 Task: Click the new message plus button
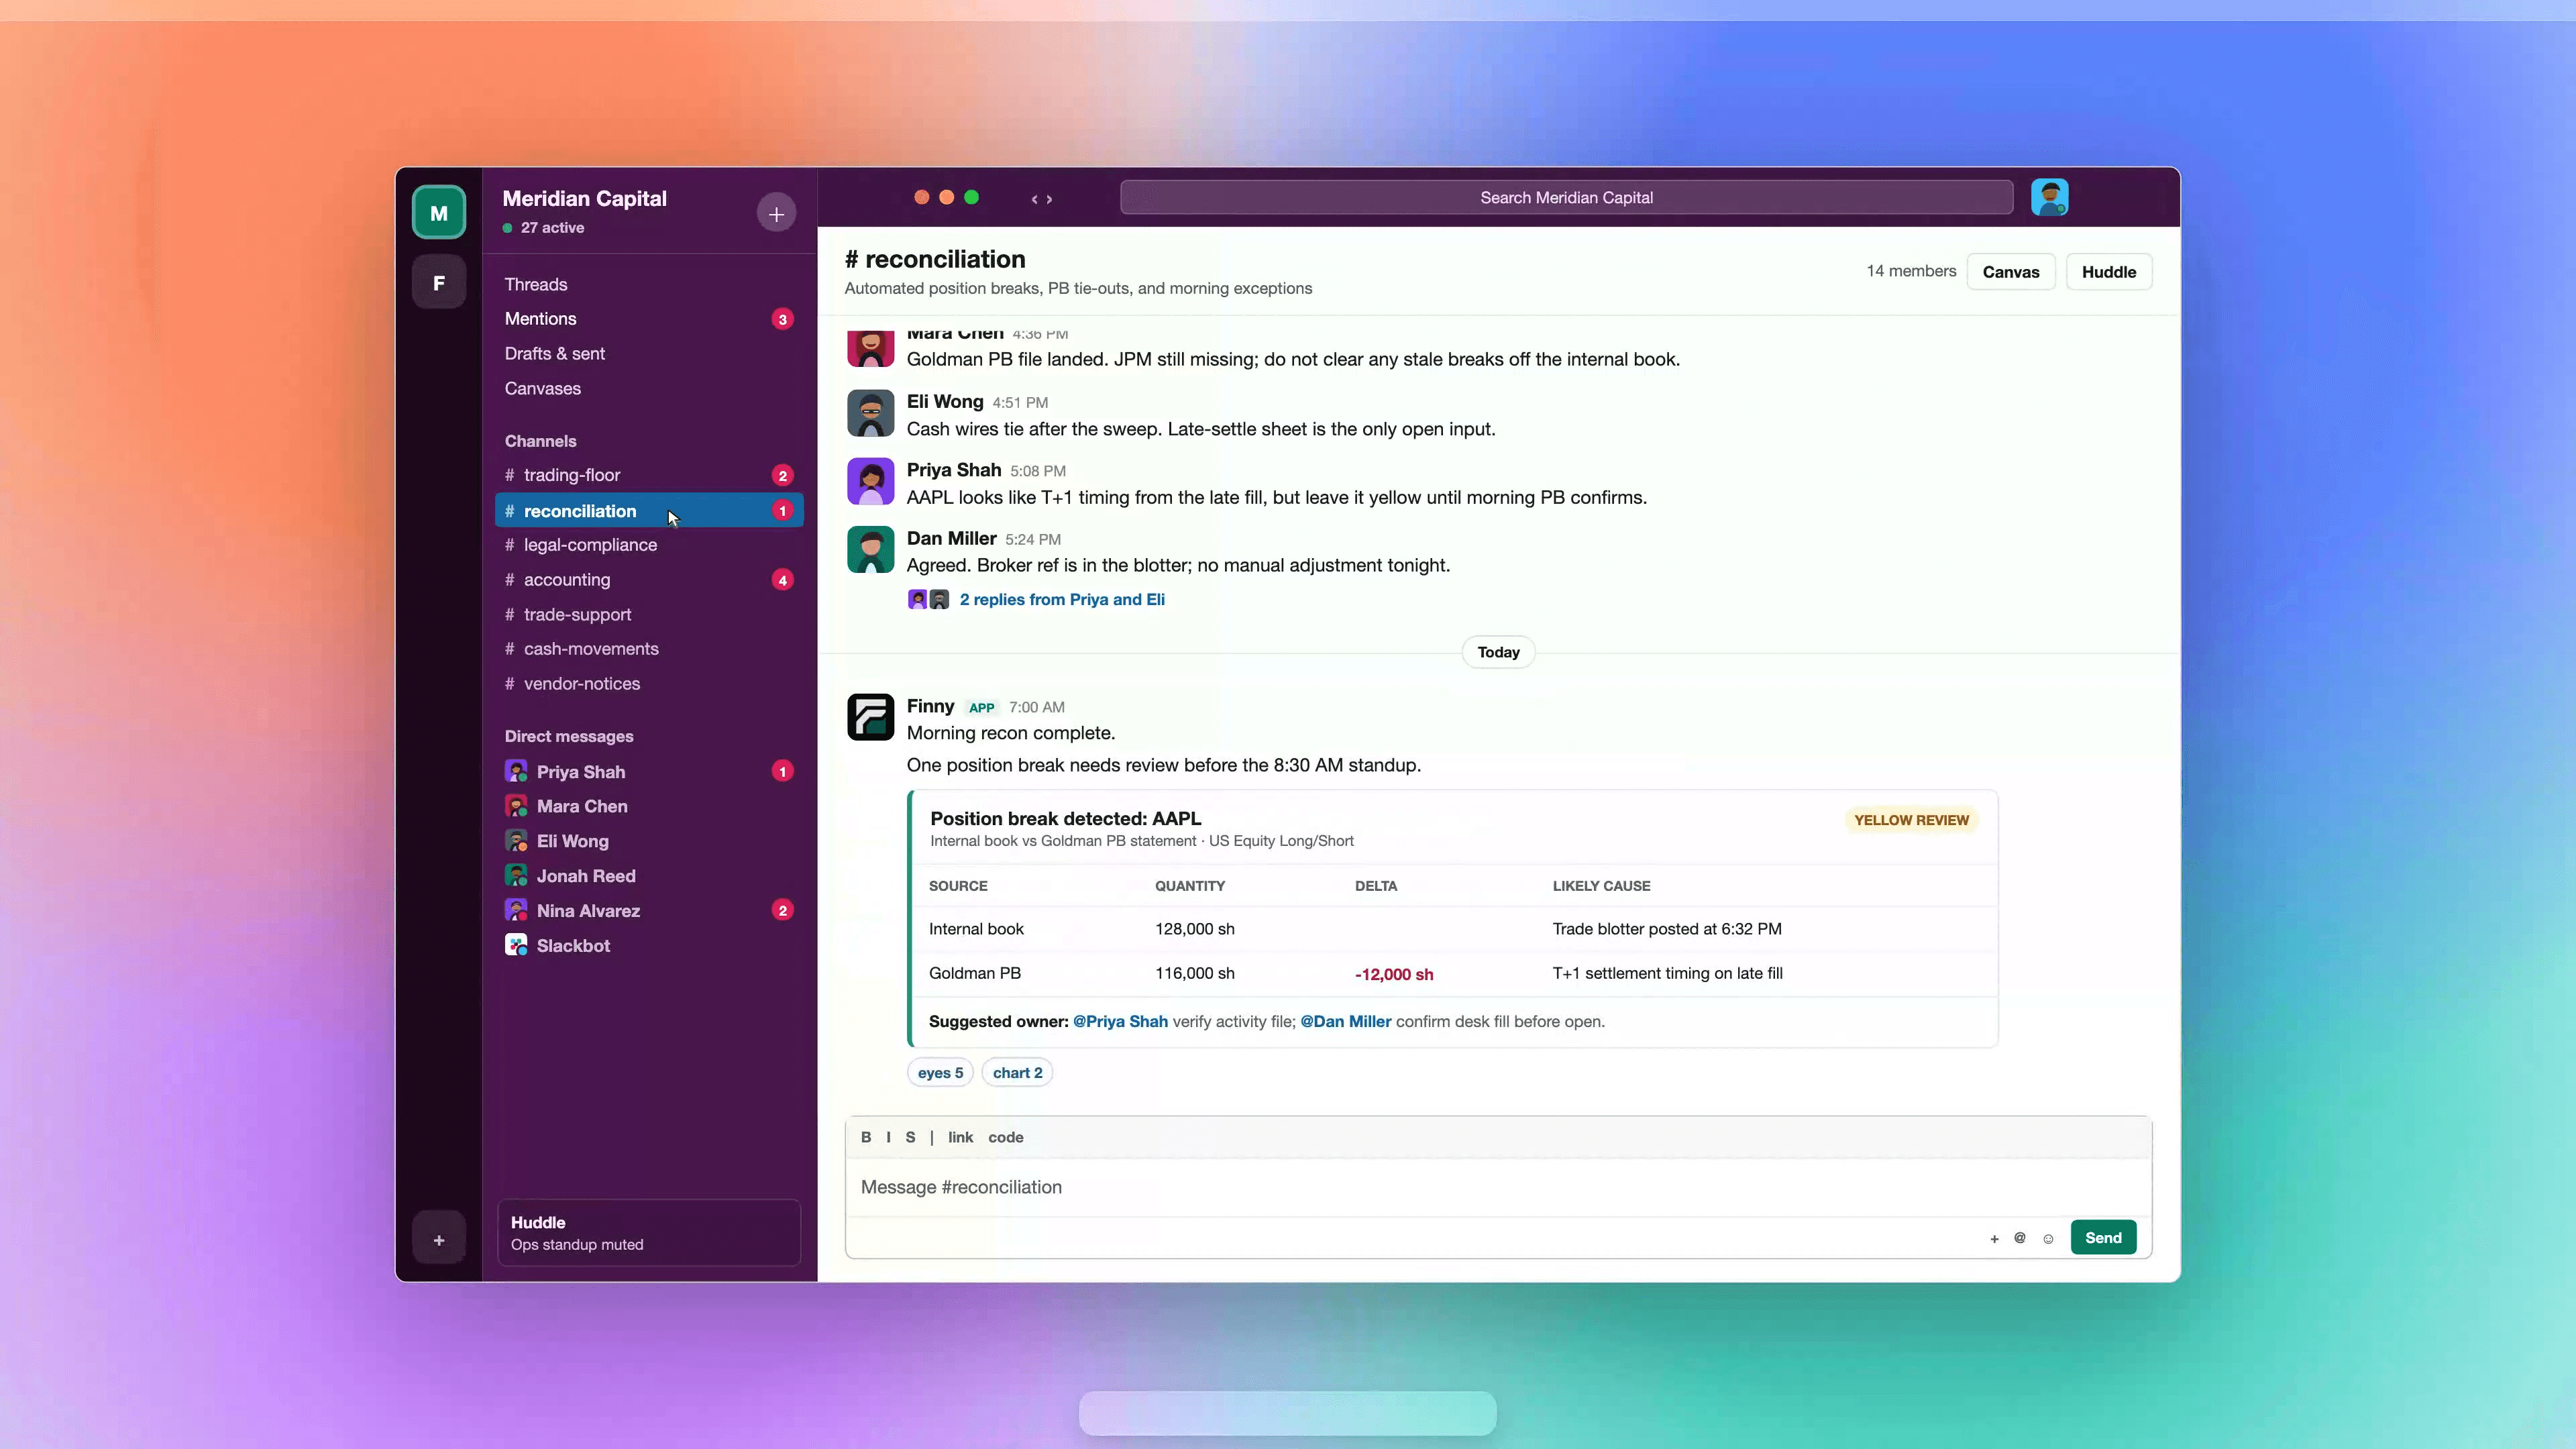pyautogui.click(x=776, y=213)
